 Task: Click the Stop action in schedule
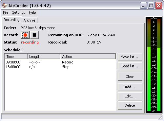click(x=66, y=67)
